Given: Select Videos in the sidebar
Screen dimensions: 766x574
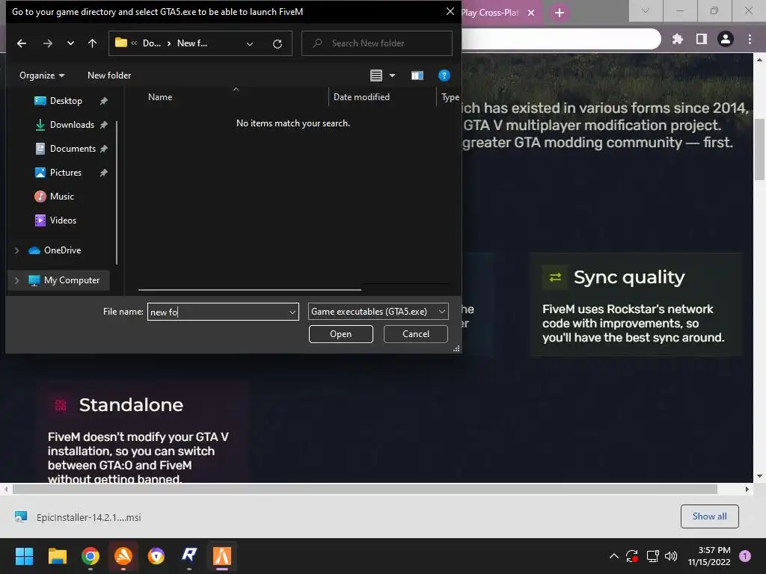Looking at the screenshot, I should click(63, 220).
